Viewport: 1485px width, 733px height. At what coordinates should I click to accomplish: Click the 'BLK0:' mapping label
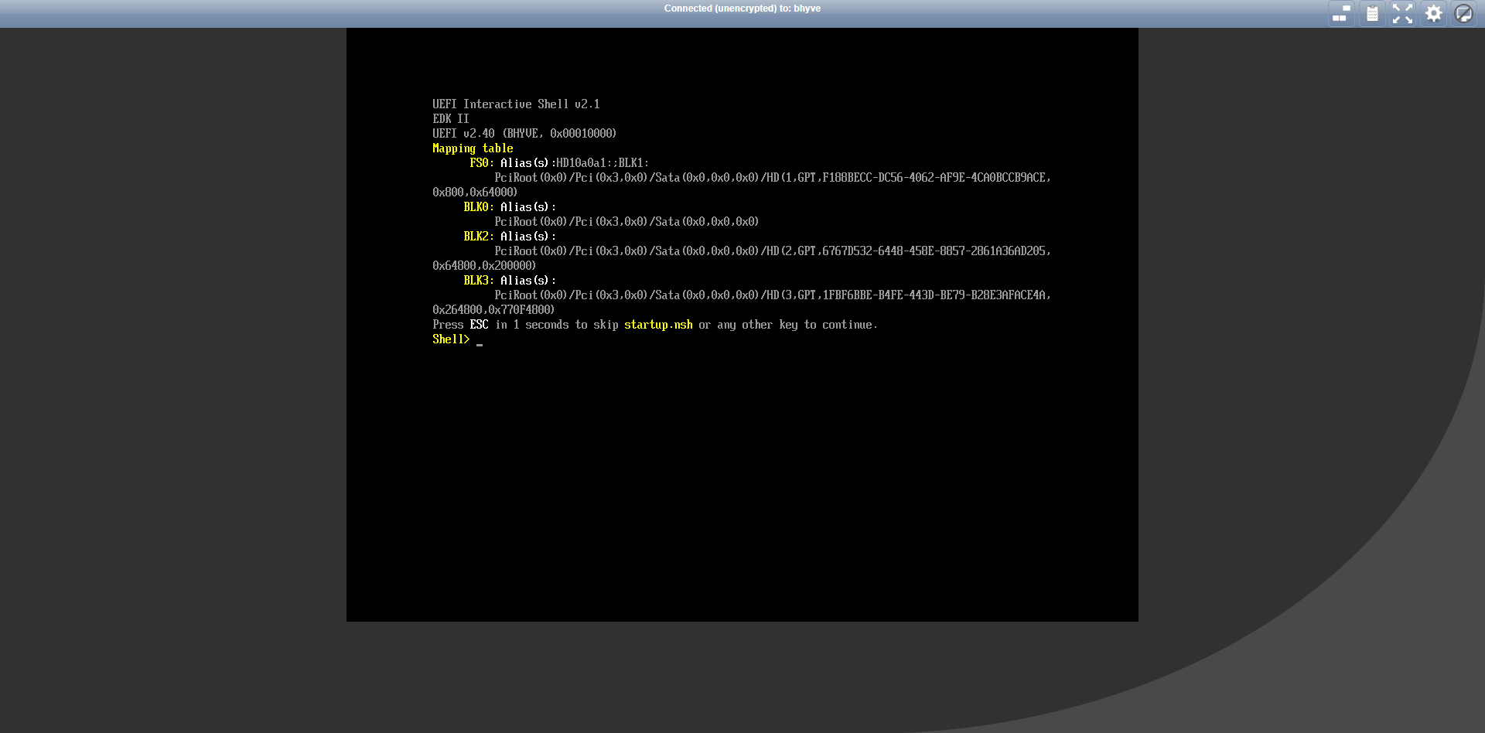(479, 207)
